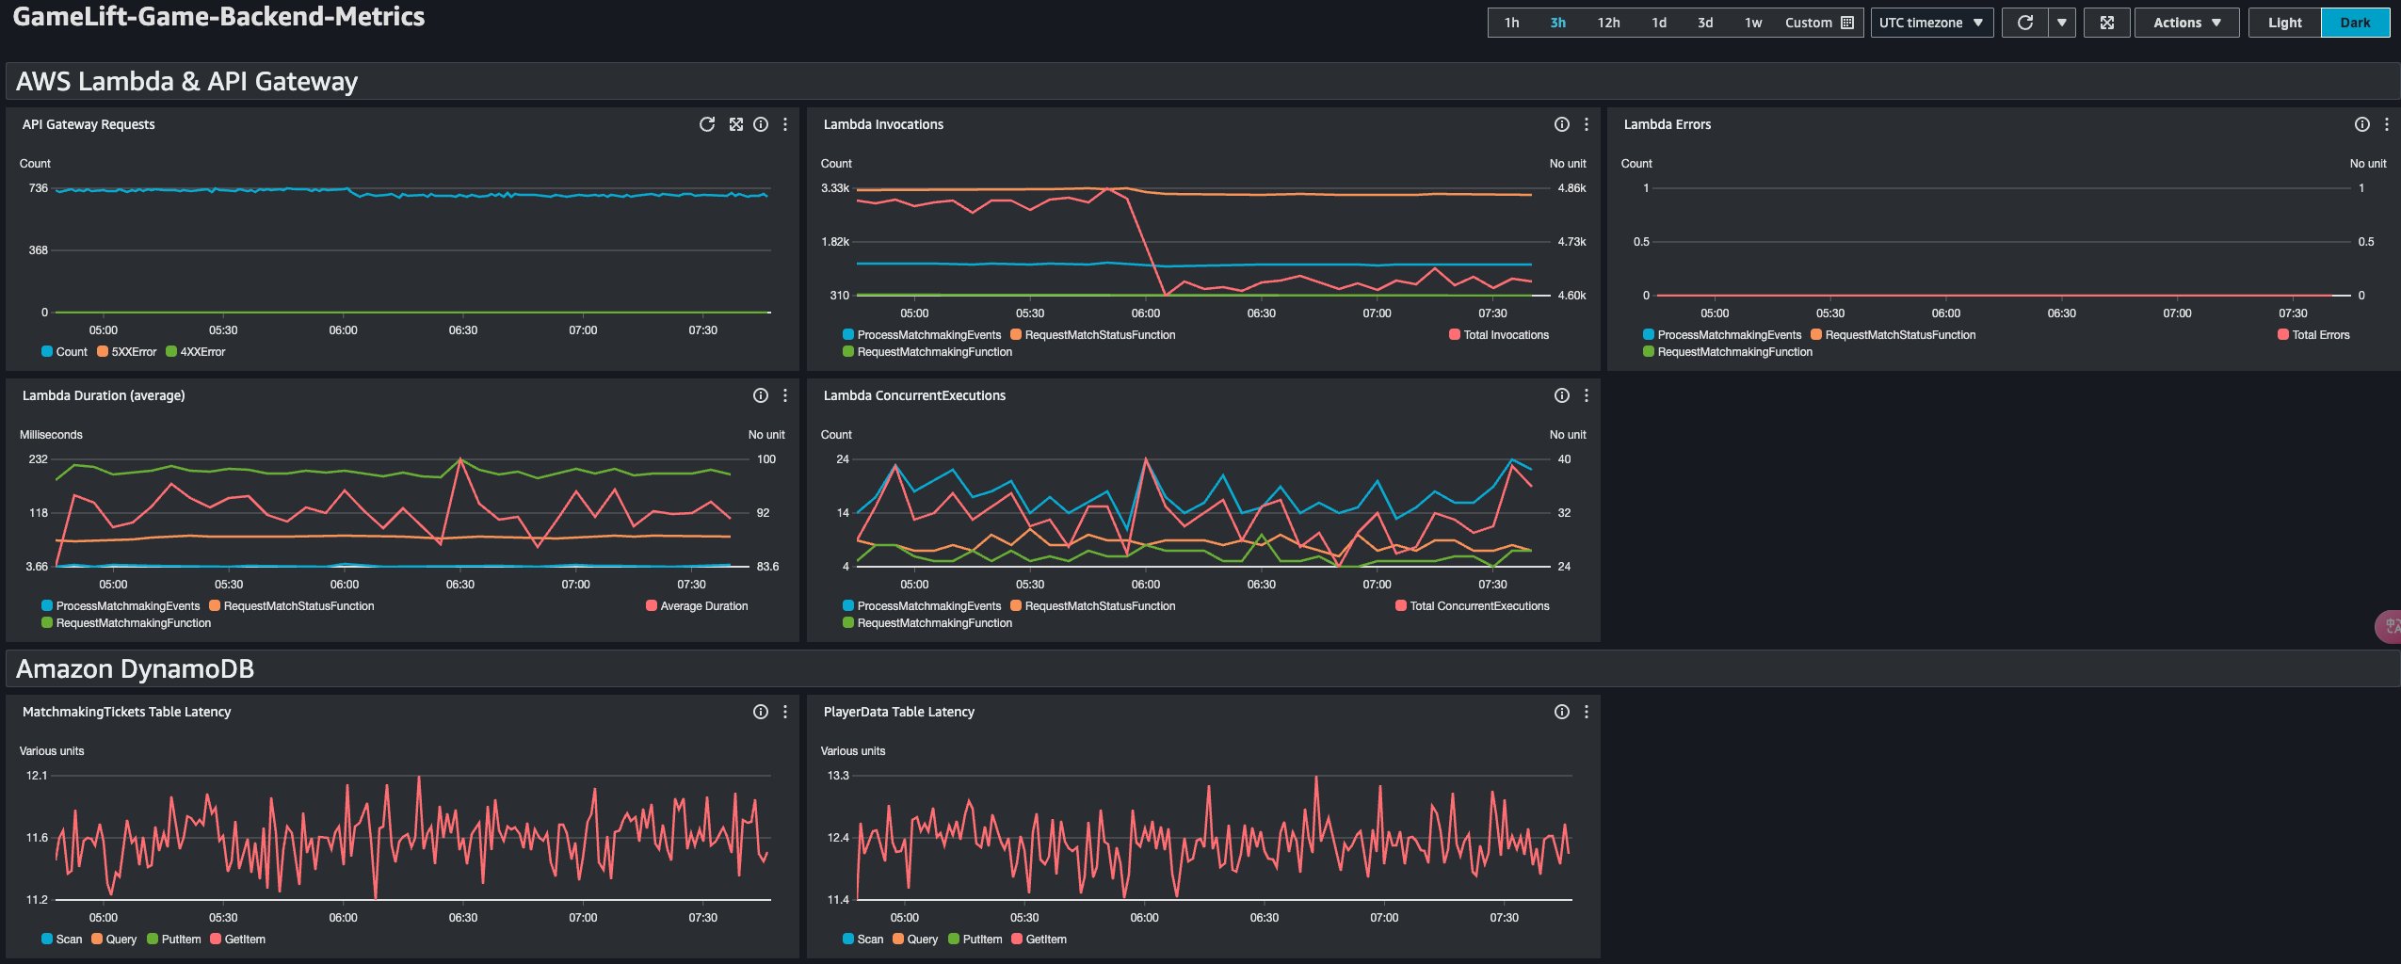Click RequestMatchStatusFunction color swatch in Lambda Errors
The image size is (2401, 964).
click(x=1816, y=335)
